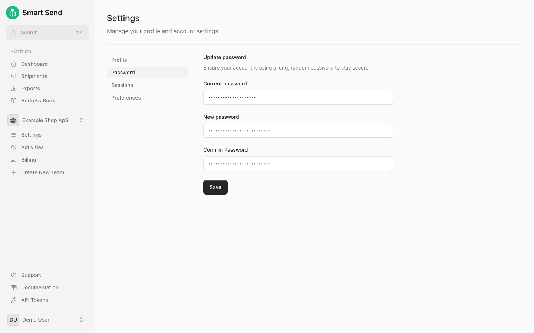Select the Billing card icon
This screenshot has height=333, width=534.
click(x=13, y=159)
